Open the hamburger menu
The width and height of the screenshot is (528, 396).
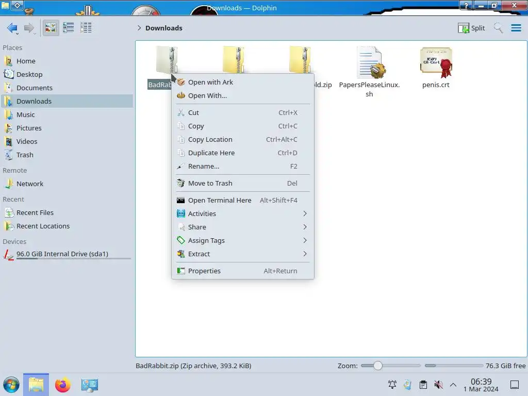pyautogui.click(x=516, y=28)
